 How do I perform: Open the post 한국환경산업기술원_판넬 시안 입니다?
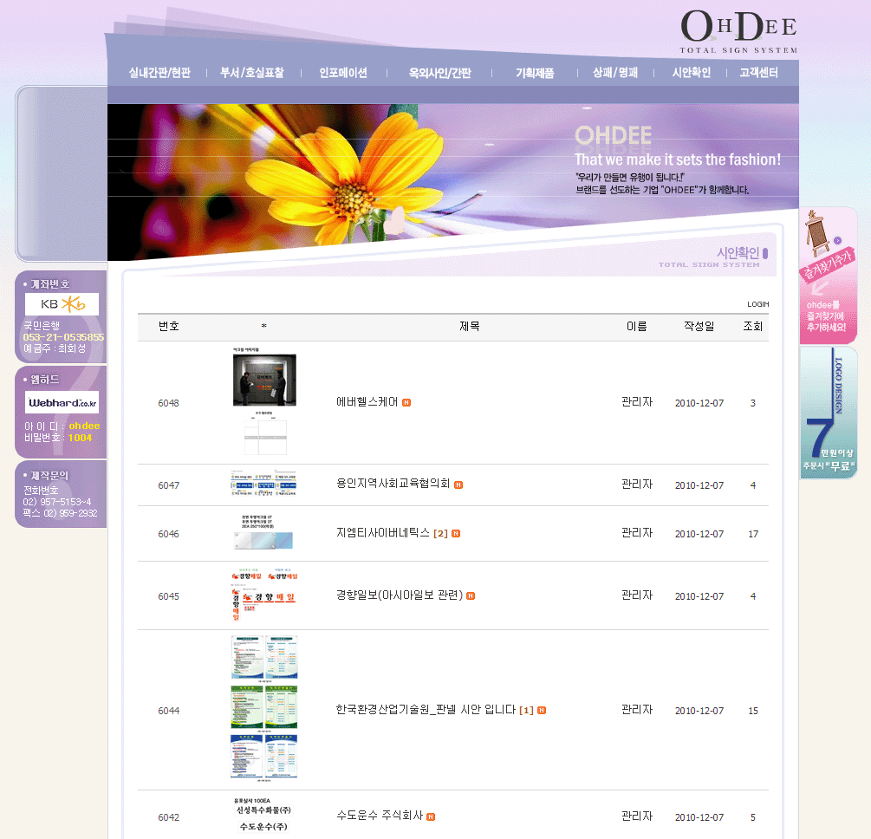click(426, 710)
